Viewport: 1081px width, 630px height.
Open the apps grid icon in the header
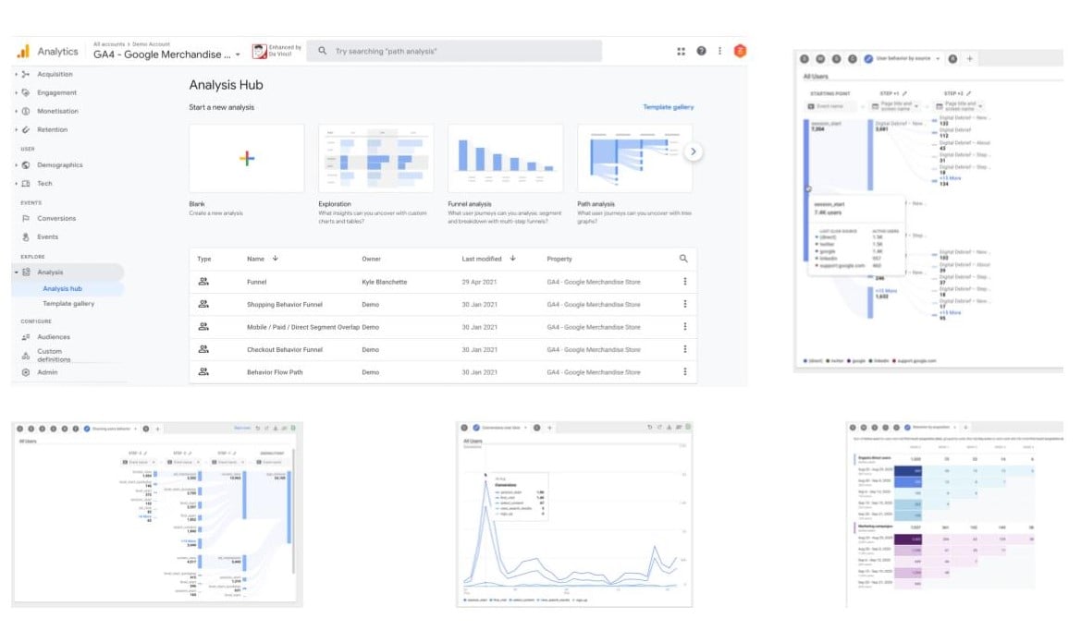682,51
